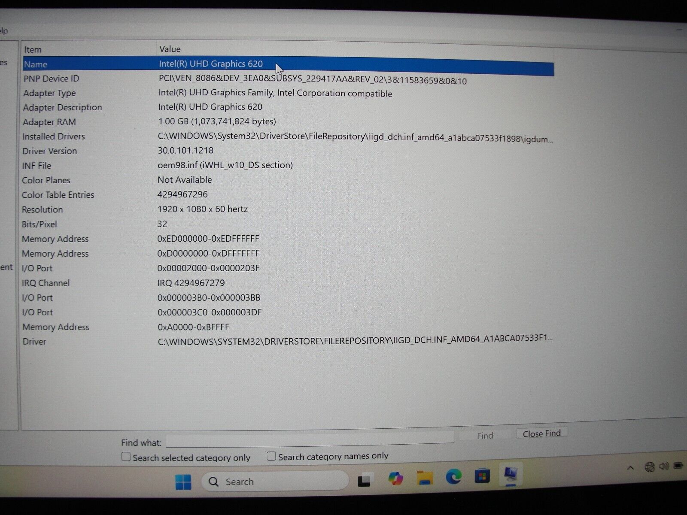Screen dimensions: 687x515
Task: Check battery status tray icon
Action: pos(678,465)
